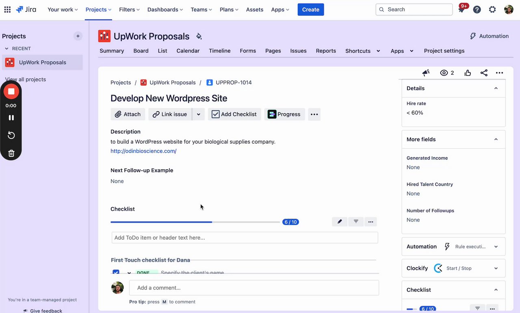Open the Projects menu in top bar

pyautogui.click(x=99, y=9)
